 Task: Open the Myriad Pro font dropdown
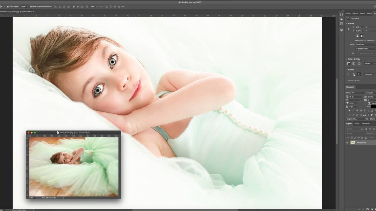[x=355, y=93]
